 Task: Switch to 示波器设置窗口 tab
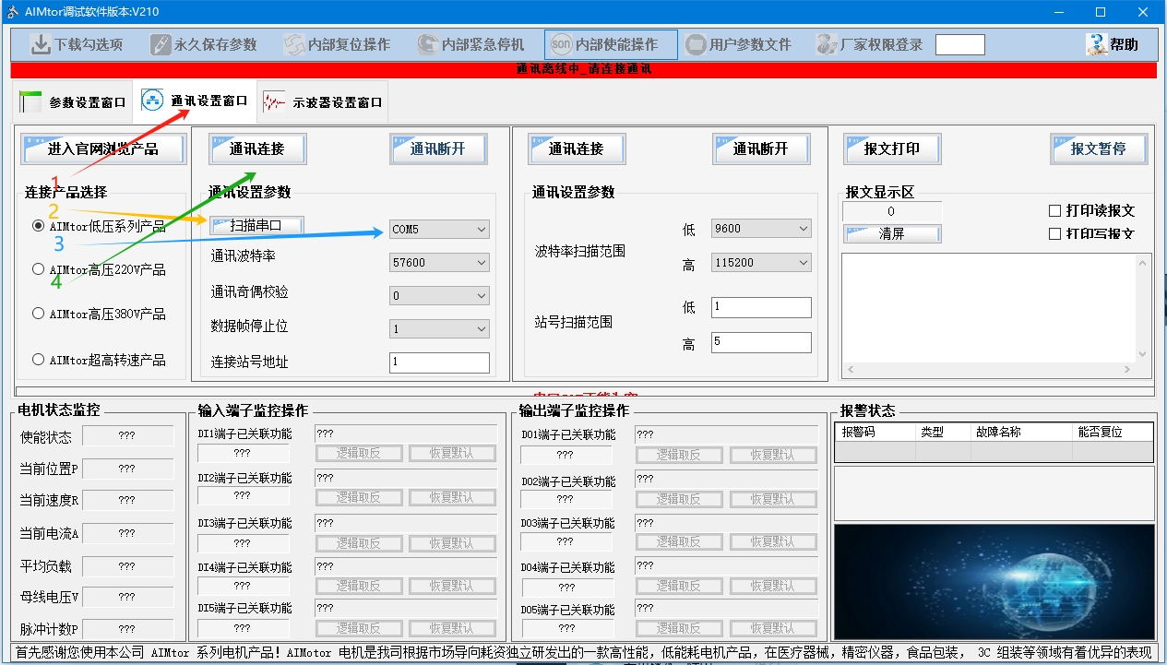323,102
